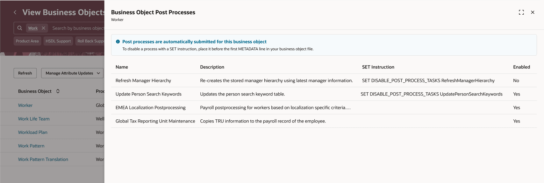
Task: Open the Roll Back Support filter
Action: 90,41
